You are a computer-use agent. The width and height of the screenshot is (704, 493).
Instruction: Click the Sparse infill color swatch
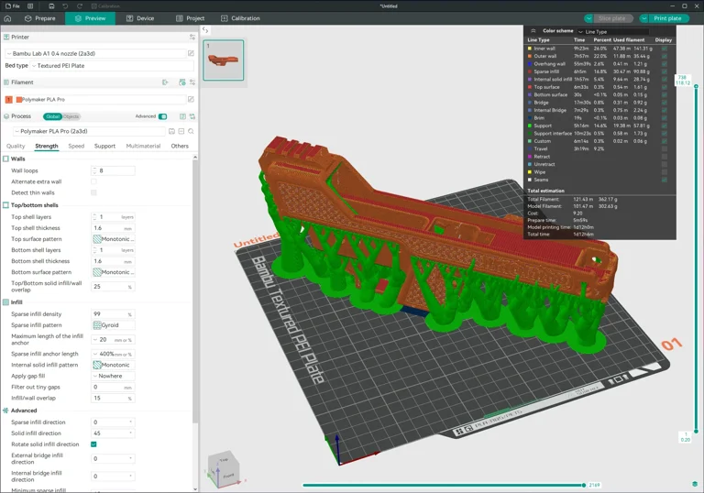click(x=530, y=71)
